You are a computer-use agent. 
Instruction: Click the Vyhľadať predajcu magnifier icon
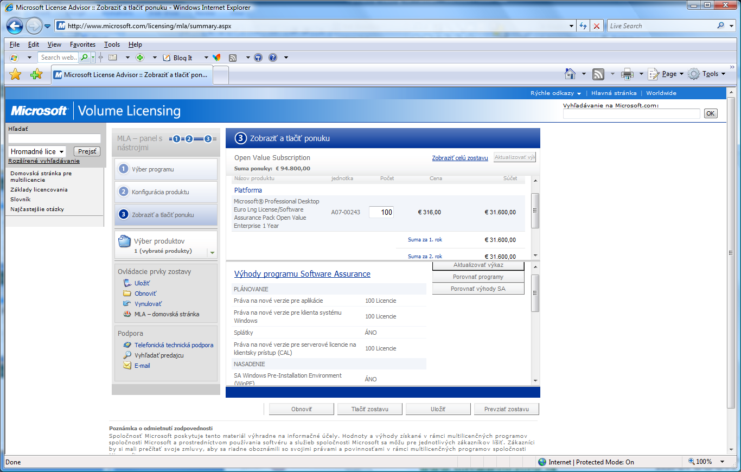tap(127, 355)
